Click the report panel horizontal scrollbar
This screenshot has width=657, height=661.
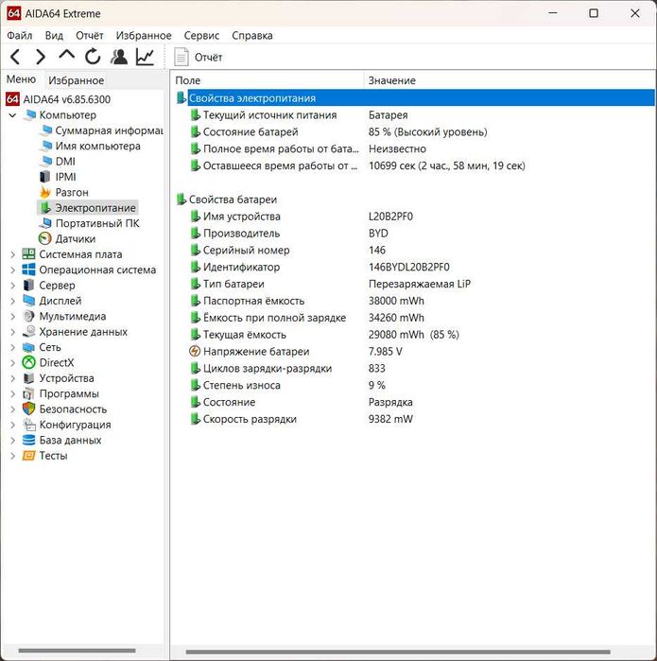pyautogui.click(x=398, y=652)
